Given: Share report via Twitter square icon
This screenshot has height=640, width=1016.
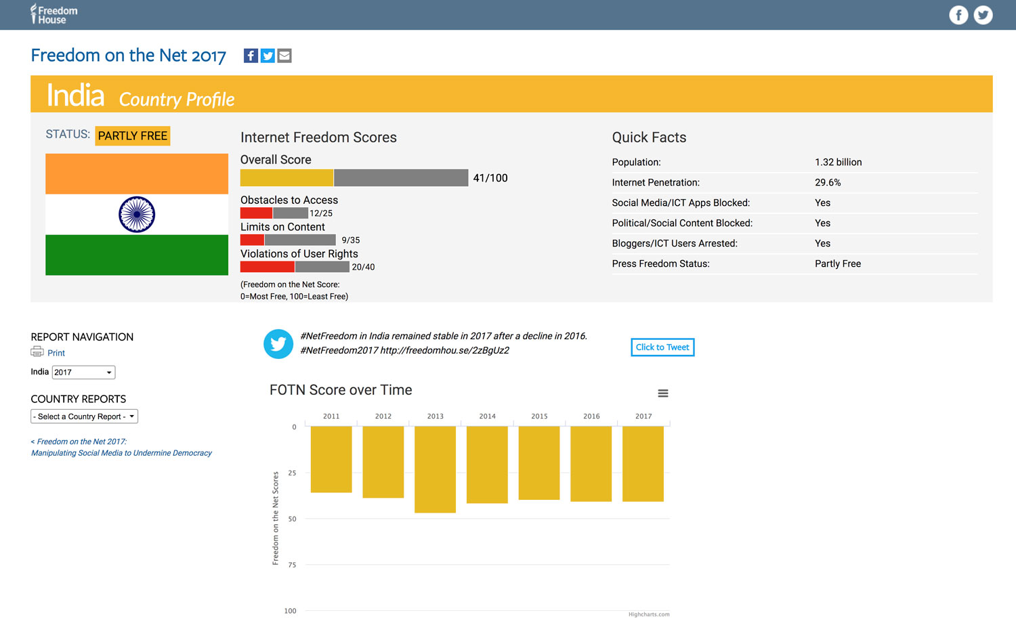Looking at the screenshot, I should [268, 56].
